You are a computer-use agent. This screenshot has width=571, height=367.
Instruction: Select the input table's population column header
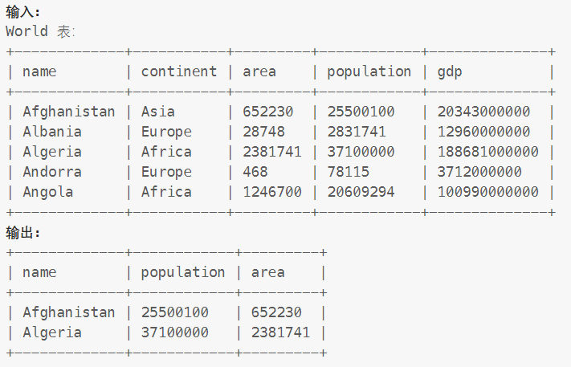[369, 71]
